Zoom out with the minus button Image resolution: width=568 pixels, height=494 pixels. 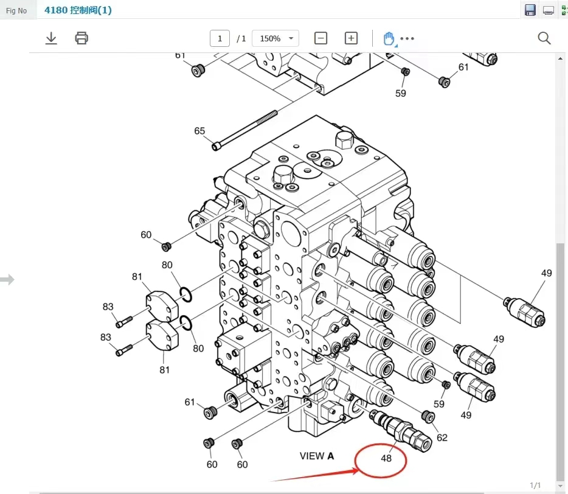point(320,38)
